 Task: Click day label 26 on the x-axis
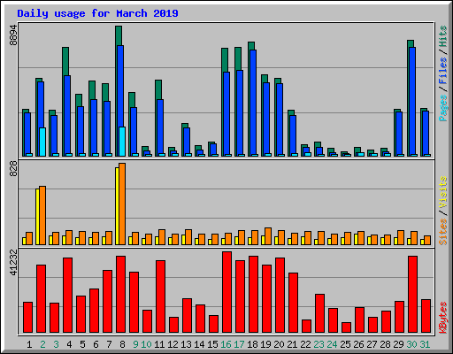pyautogui.click(x=358, y=344)
